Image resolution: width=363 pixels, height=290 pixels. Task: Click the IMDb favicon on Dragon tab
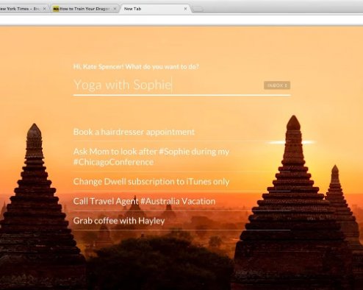pos(56,9)
